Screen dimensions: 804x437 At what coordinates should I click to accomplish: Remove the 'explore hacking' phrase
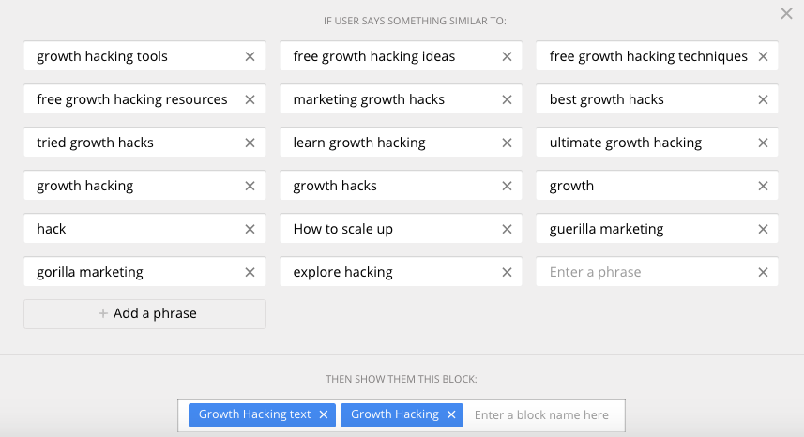point(507,272)
